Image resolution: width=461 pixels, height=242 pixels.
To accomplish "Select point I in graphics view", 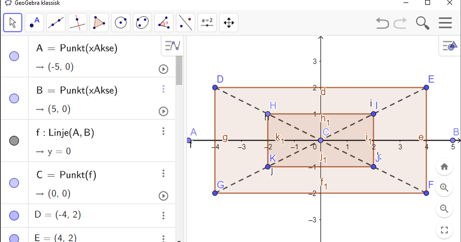I will (373, 114).
